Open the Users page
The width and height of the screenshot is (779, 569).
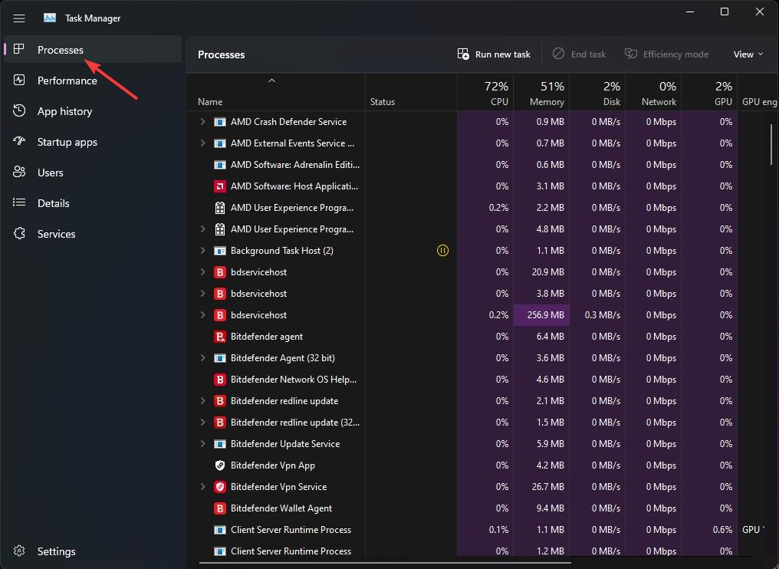pos(93,173)
